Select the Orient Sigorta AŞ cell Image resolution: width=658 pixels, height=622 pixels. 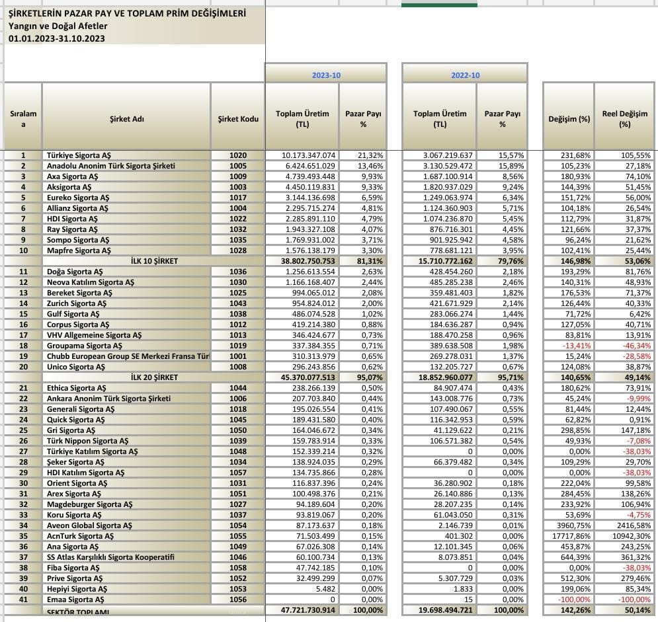point(126,483)
